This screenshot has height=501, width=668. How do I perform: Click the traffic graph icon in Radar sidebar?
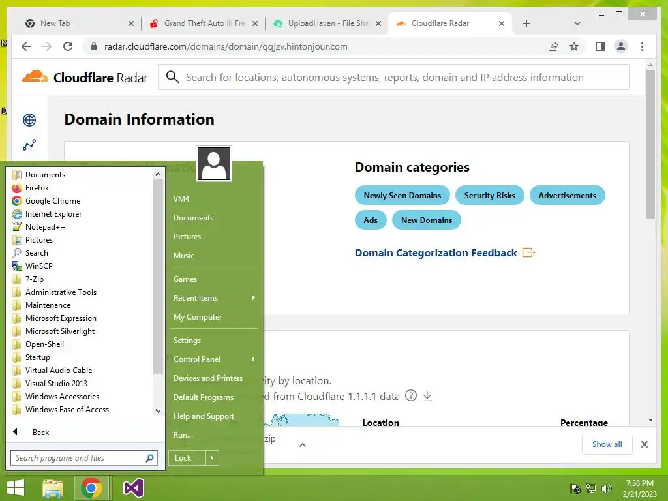(29, 145)
